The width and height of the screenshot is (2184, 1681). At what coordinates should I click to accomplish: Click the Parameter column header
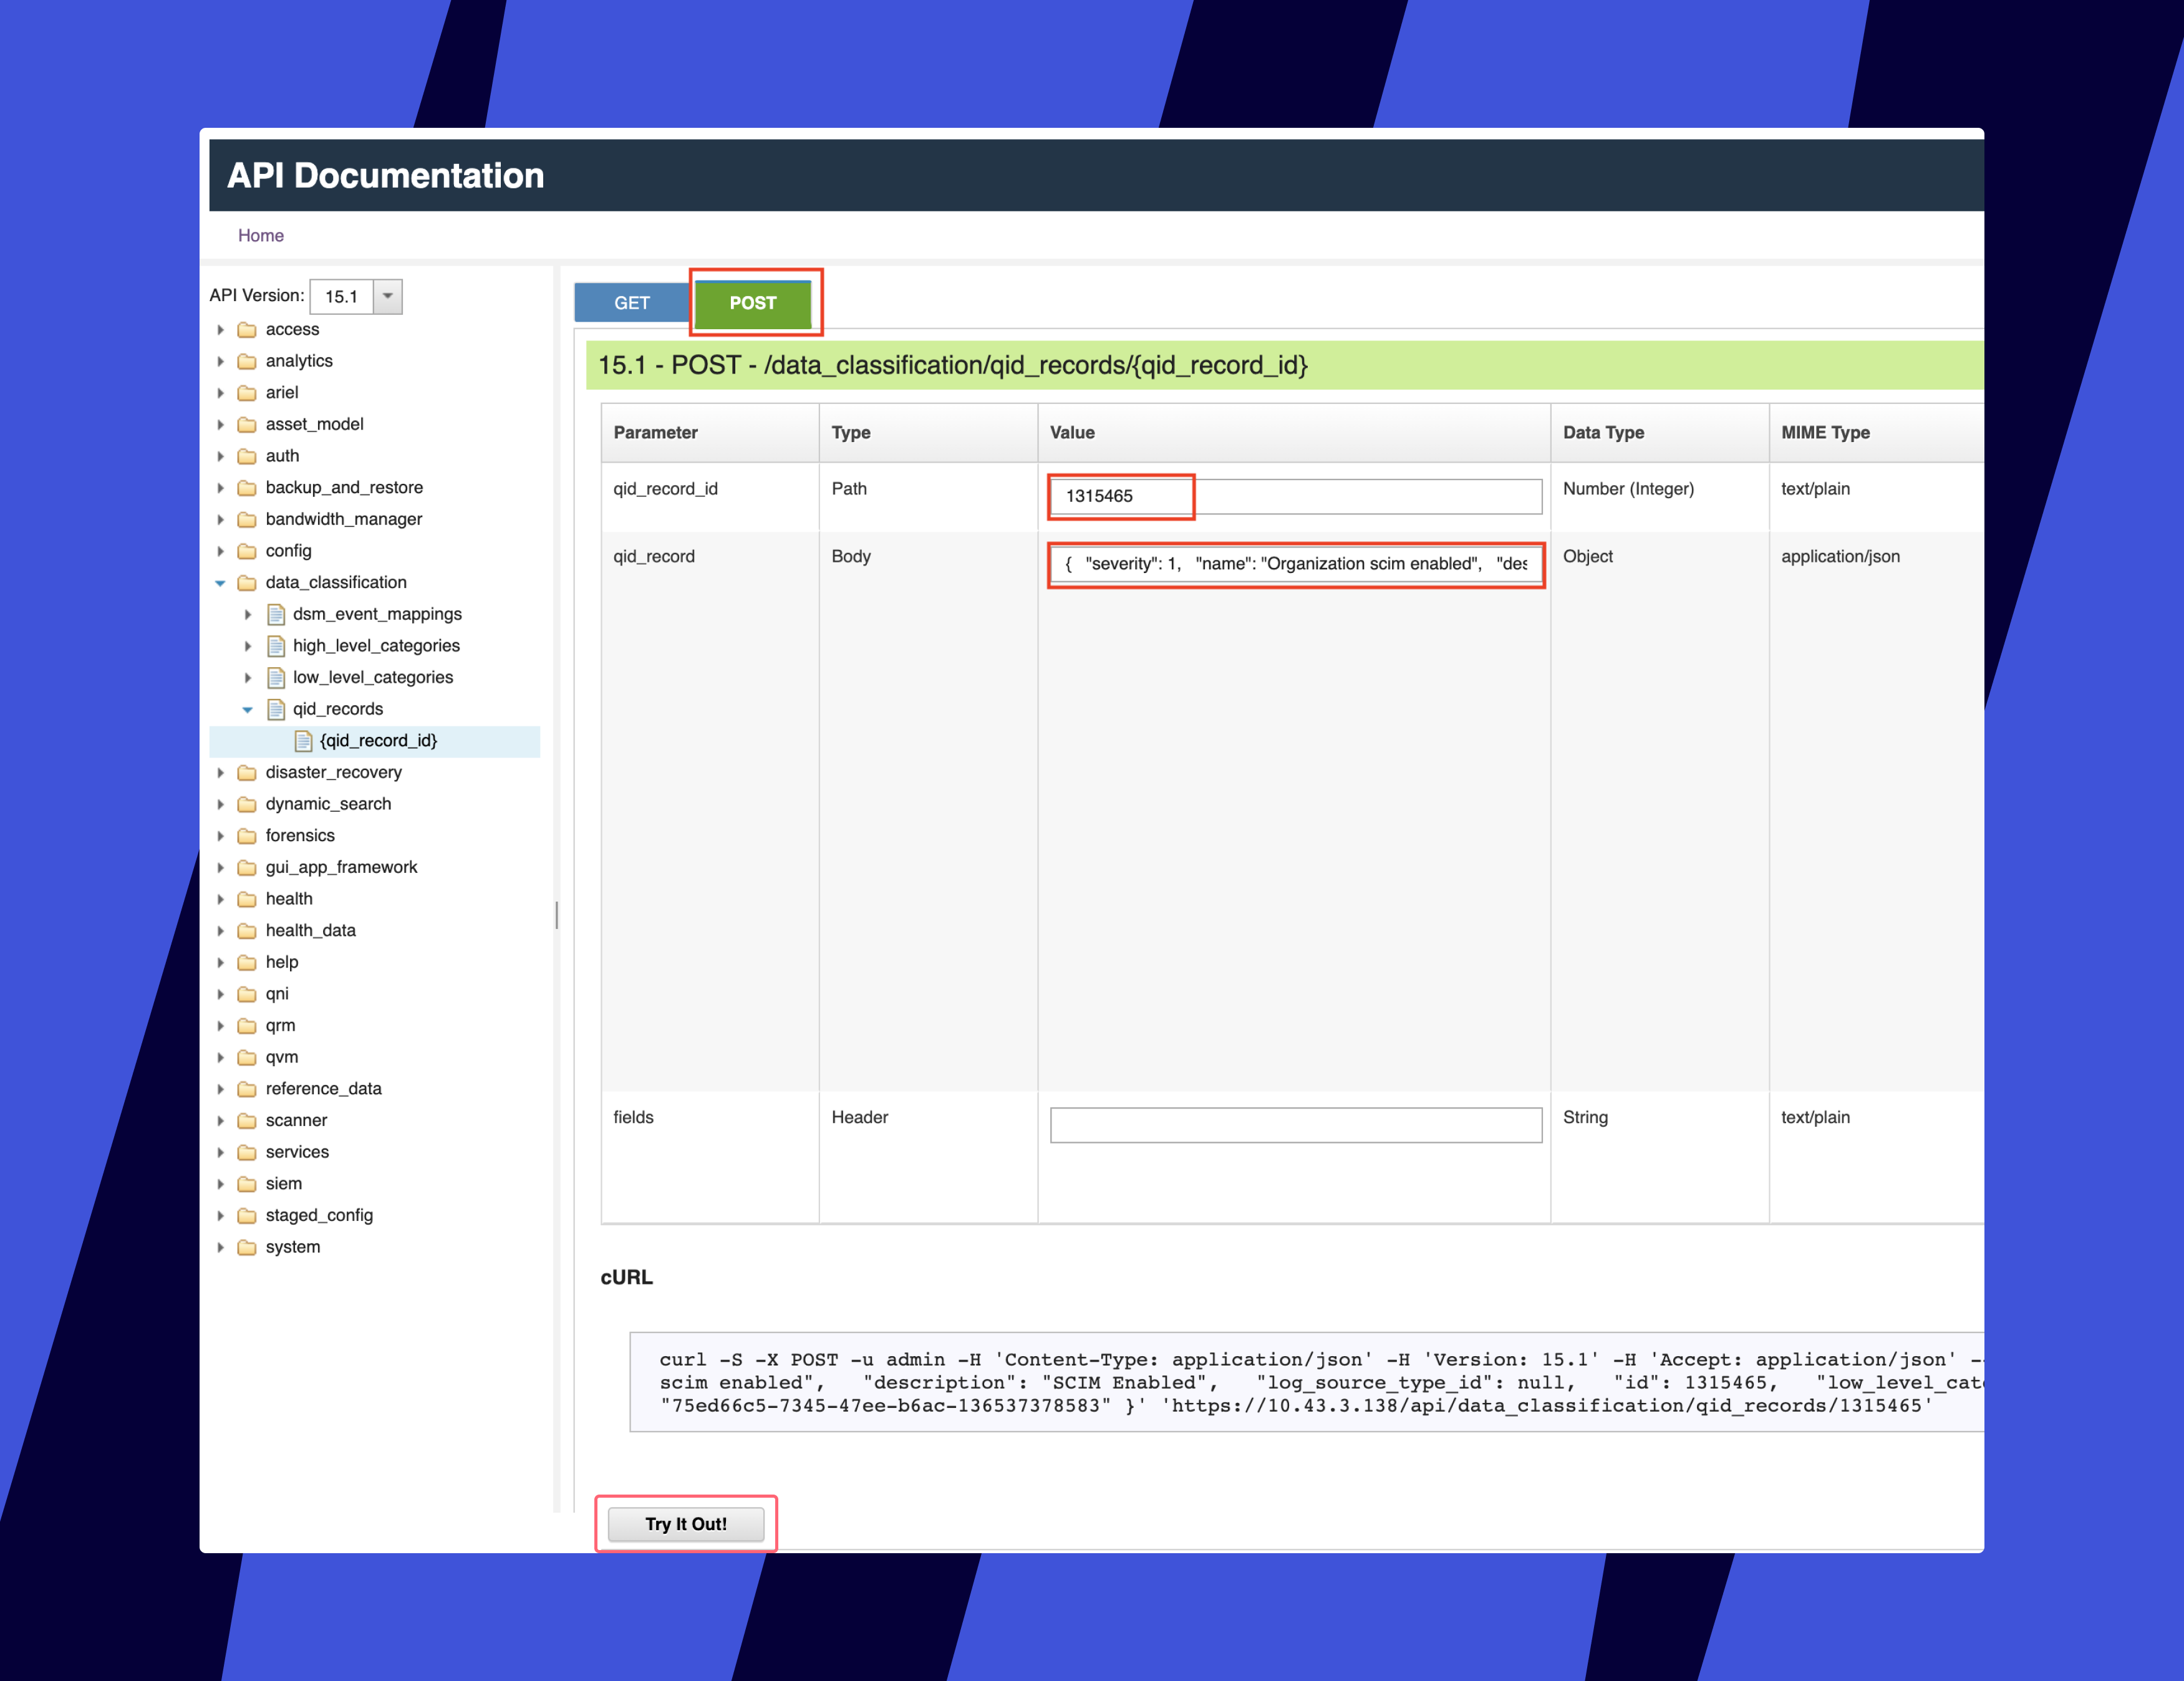coord(710,433)
